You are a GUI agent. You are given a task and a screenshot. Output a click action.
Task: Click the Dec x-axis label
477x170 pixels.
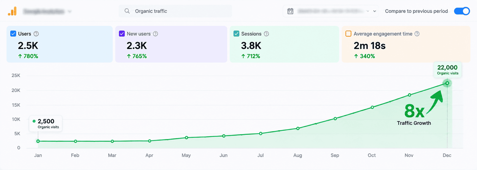coord(447,155)
